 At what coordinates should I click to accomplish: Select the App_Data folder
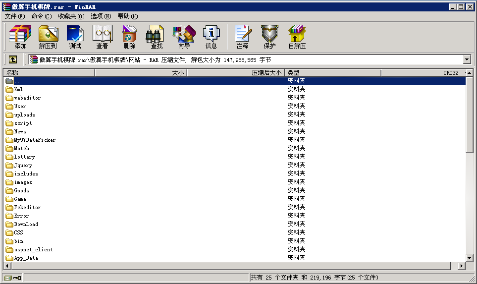coord(26,258)
